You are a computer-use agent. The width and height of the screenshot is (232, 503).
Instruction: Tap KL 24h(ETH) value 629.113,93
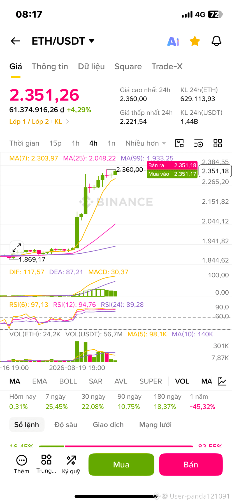[x=198, y=99]
